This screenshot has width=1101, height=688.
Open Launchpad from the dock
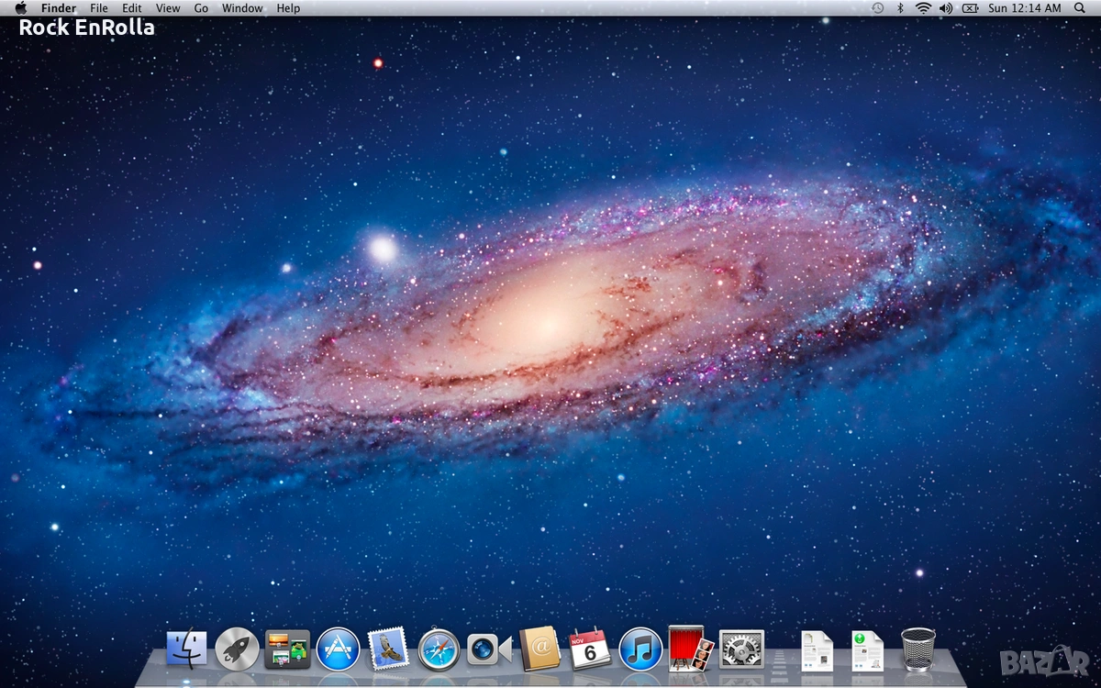238,649
